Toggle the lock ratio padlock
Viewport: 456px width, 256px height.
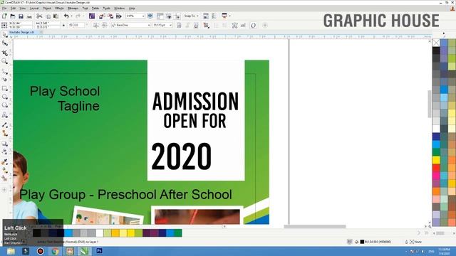click(x=63, y=26)
